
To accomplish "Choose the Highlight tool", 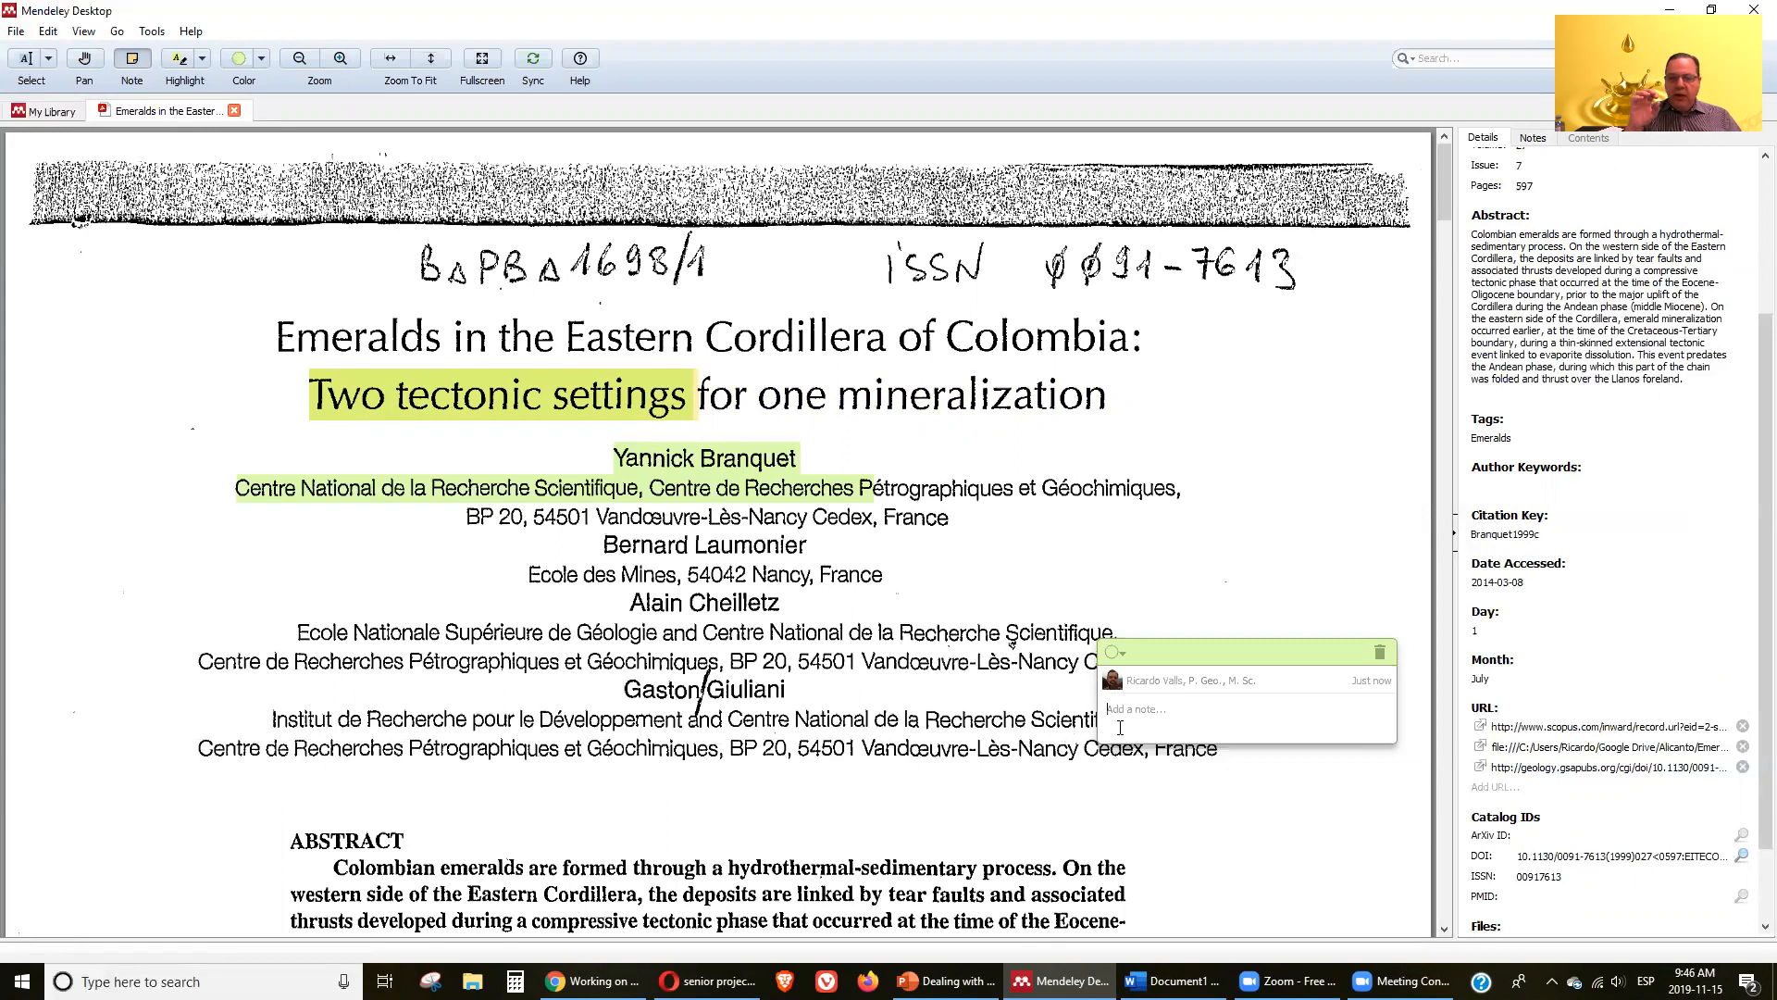I will tap(179, 58).
